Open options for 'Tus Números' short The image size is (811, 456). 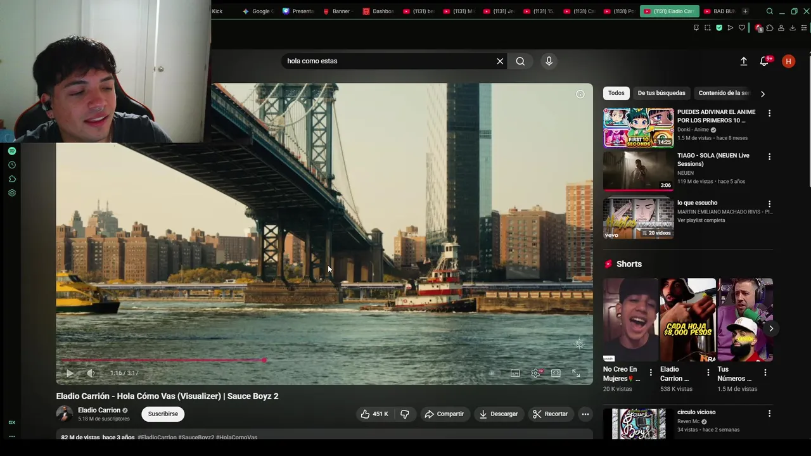tap(765, 372)
